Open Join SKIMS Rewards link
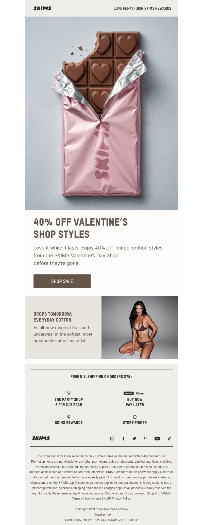This screenshot has height=525, width=203. point(154,8)
